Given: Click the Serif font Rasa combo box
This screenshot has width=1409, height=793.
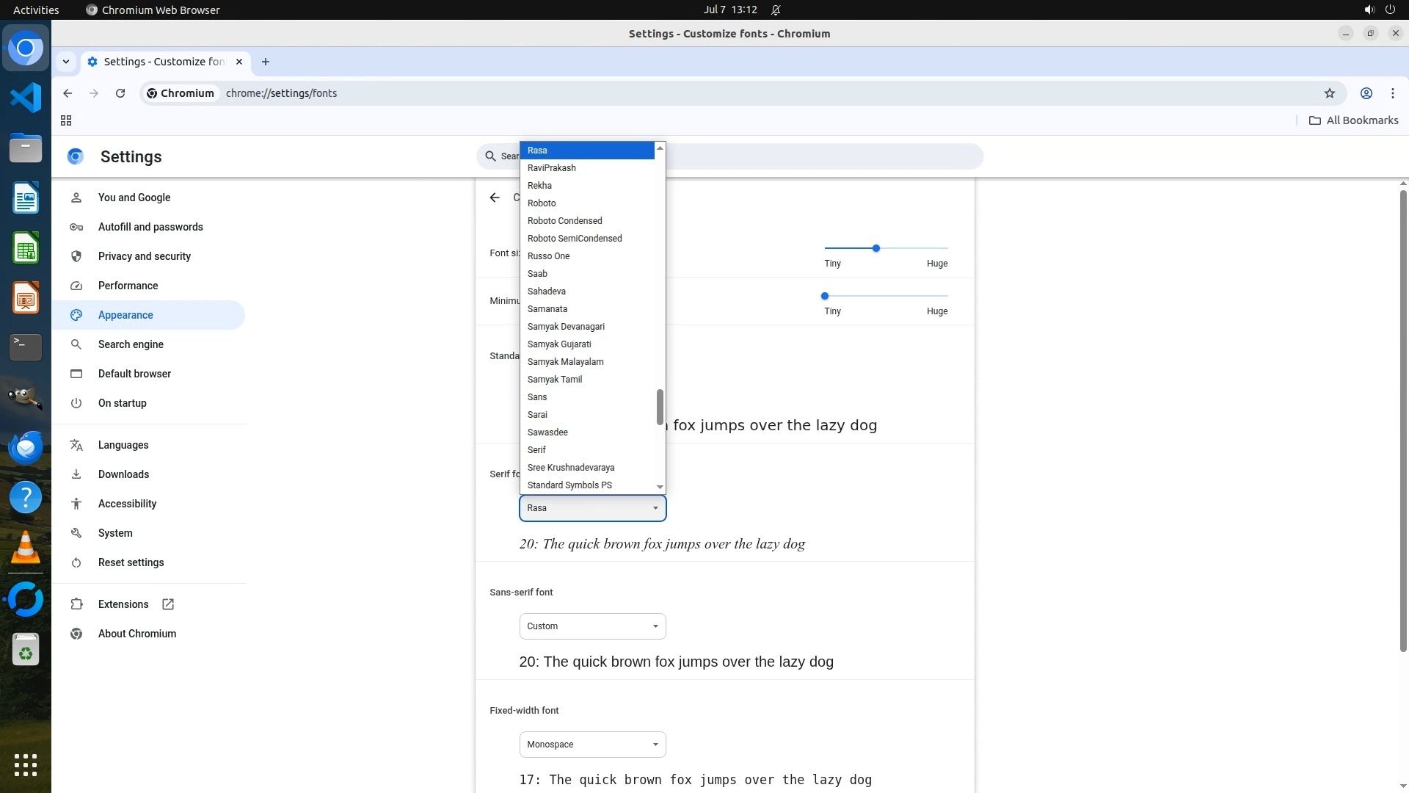Looking at the screenshot, I should [592, 508].
